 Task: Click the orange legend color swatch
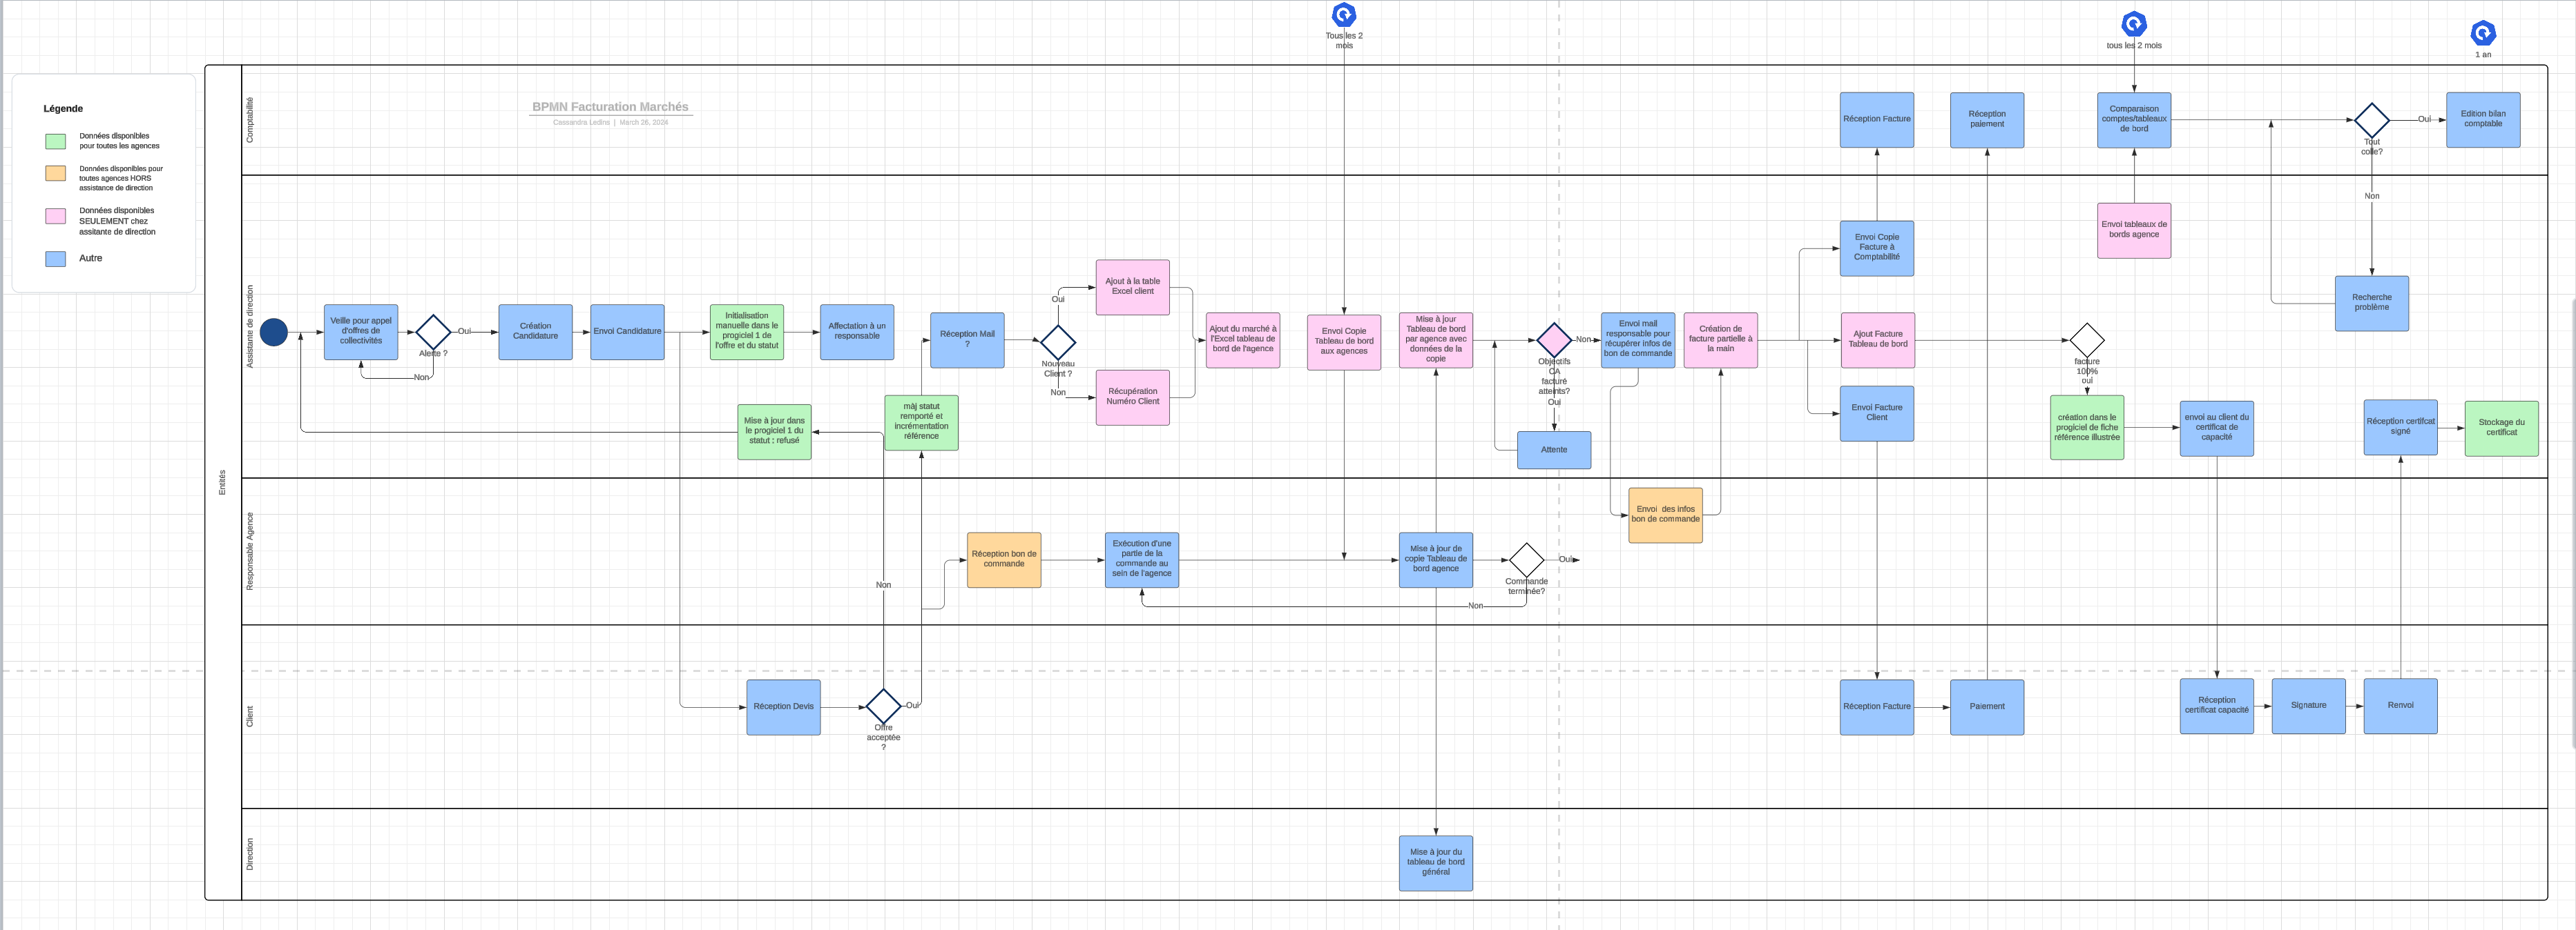(x=56, y=174)
